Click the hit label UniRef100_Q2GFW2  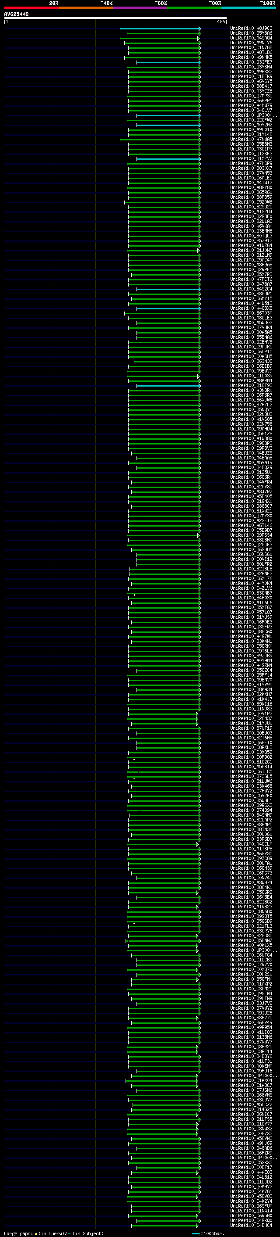point(251,120)
